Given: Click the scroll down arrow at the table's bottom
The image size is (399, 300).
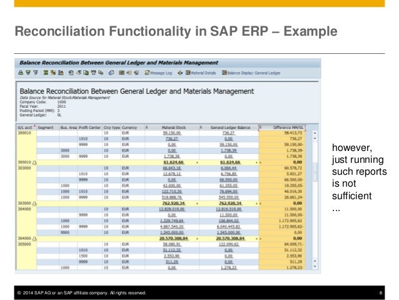Looking at the screenshot, I should (x=315, y=267).
